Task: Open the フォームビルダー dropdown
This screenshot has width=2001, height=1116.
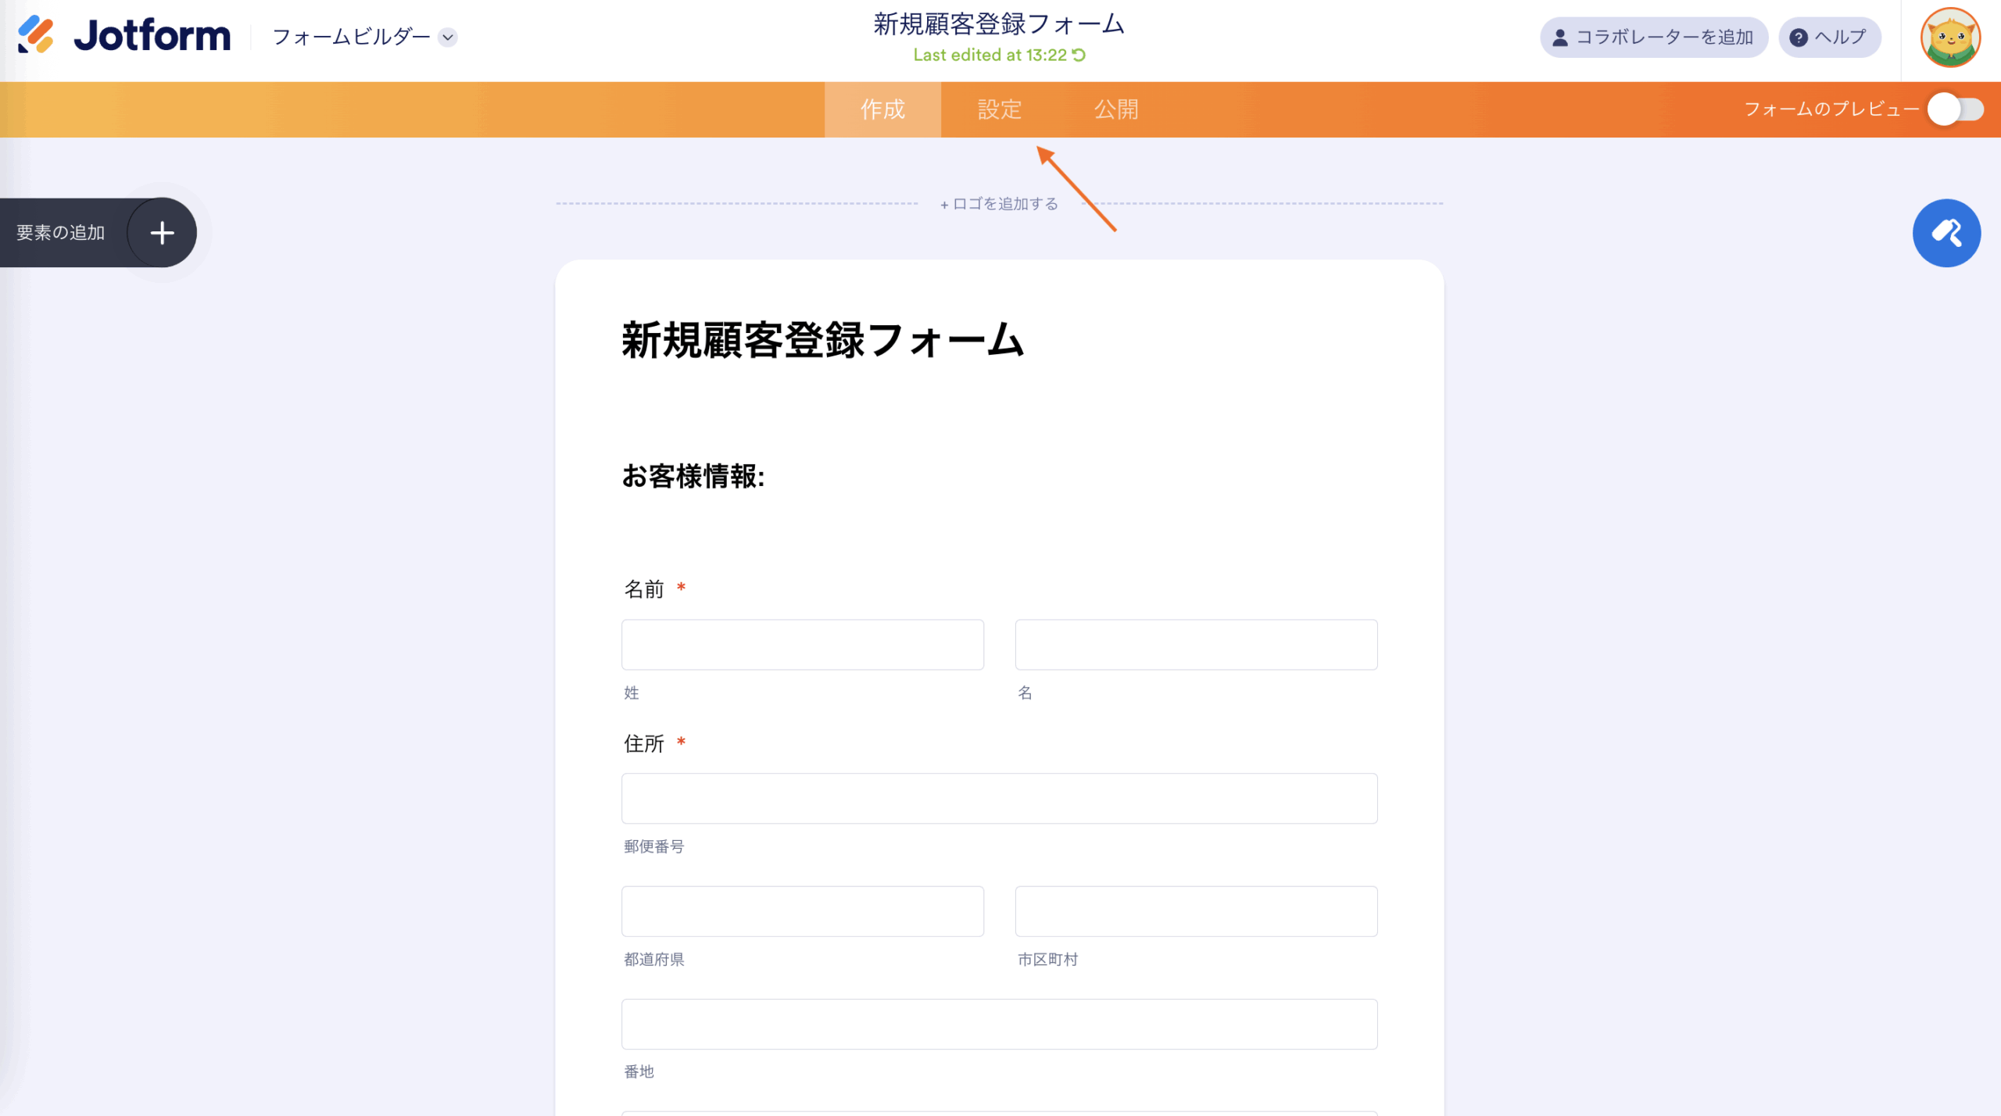Action: (x=364, y=37)
